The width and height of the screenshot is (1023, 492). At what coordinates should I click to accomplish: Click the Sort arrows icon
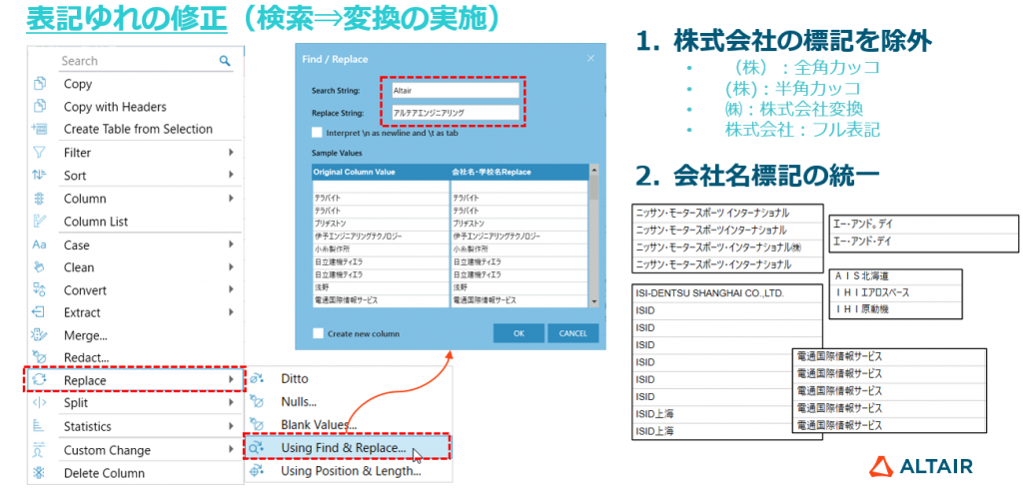point(39,175)
